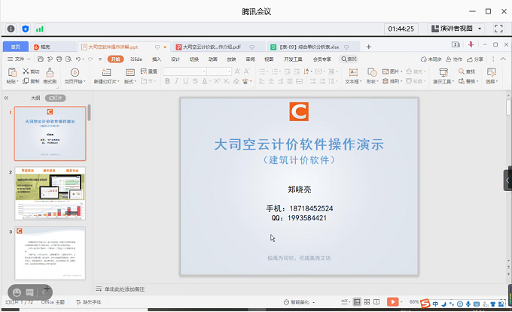The image size is (512, 312).
Task: Click the blue security shield icon
Action: pos(25,29)
